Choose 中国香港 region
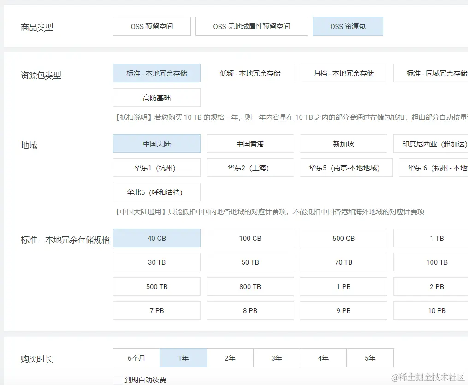468x385 pixels. click(x=250, y=144)
